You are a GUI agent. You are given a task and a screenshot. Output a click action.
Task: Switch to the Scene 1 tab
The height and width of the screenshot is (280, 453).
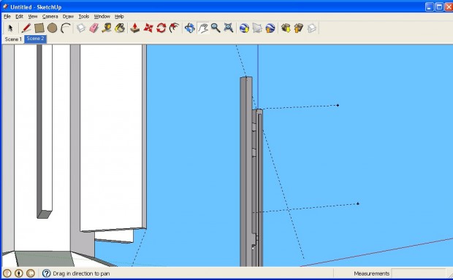pos(13,39)
